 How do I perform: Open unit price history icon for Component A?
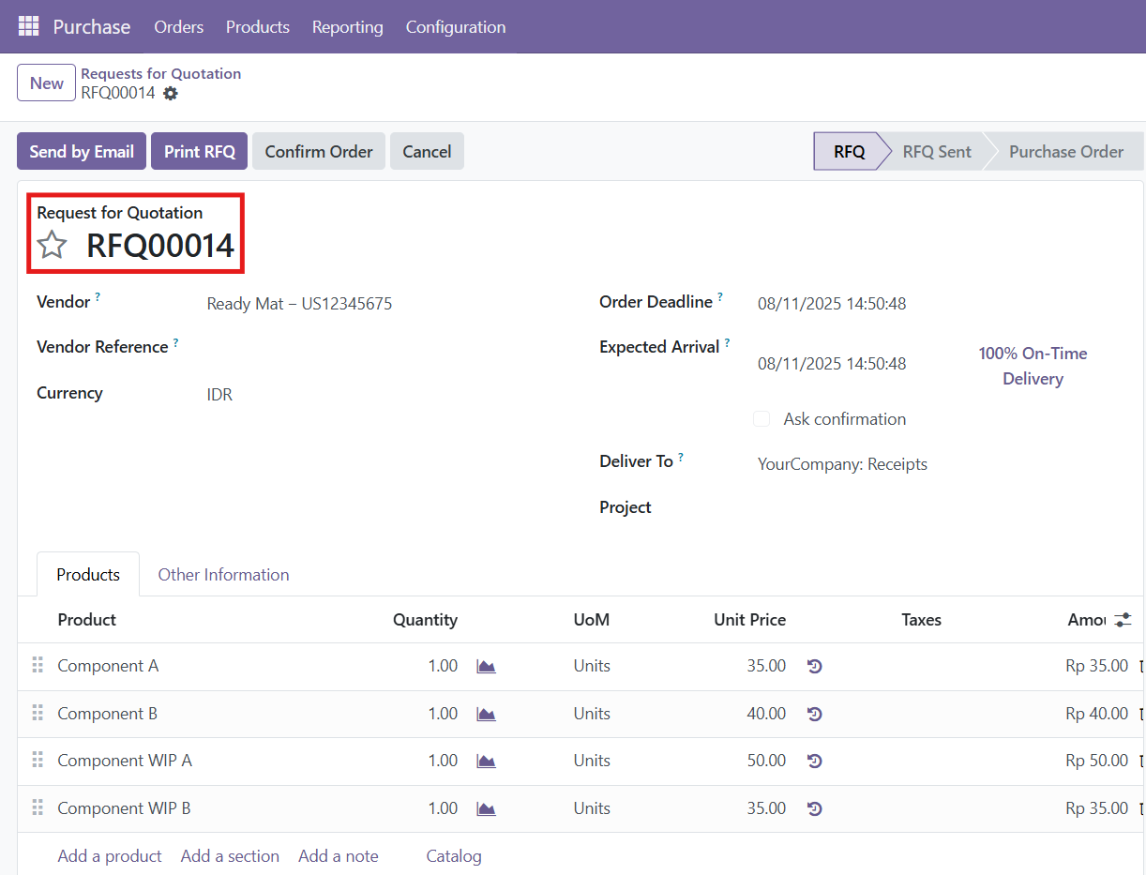[814, 665]
